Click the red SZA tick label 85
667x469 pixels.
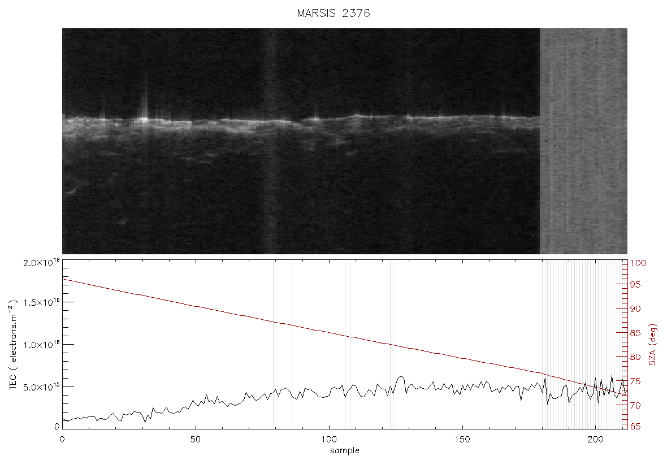pos(635,333)
